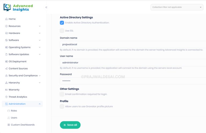Click the OS Deployment icon
This screenshot has width=206, height=133.
tap(6, 62)
